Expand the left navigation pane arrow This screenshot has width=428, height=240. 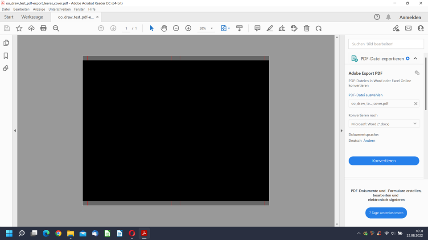[x=15, y=131]
